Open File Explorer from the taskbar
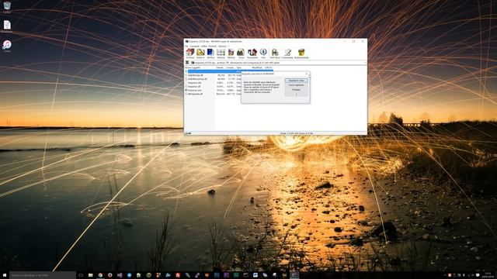 click(x=90, y=275)
